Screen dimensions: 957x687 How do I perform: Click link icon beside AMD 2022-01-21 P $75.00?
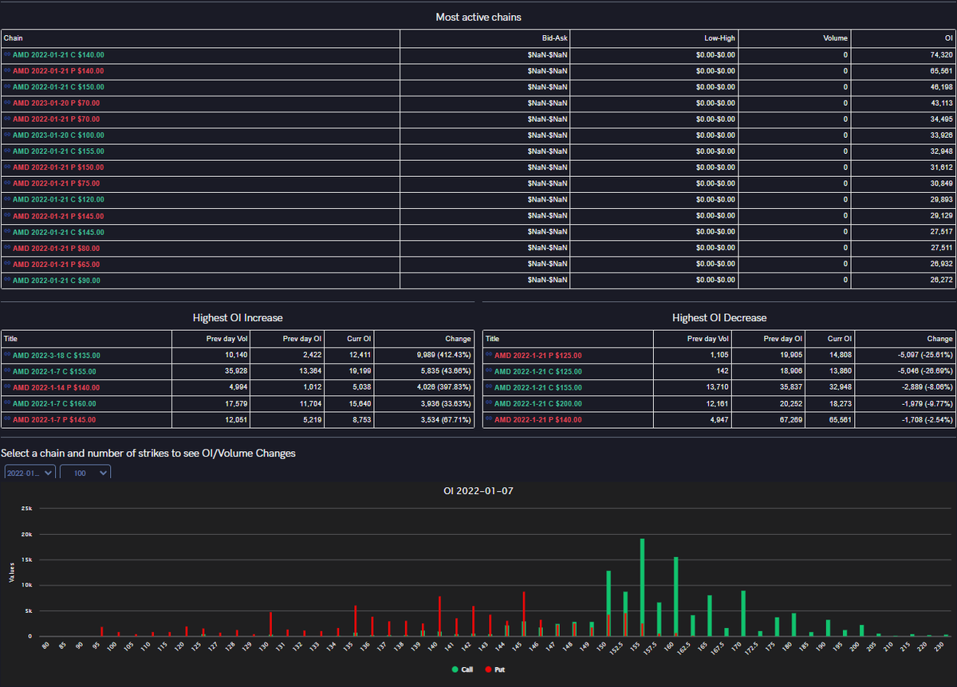(7, 183)
